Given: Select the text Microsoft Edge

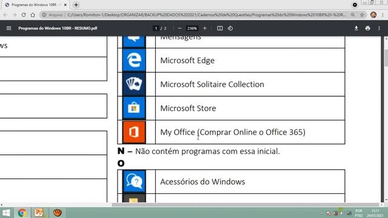Looking at the screenshot, I should 187,61.
